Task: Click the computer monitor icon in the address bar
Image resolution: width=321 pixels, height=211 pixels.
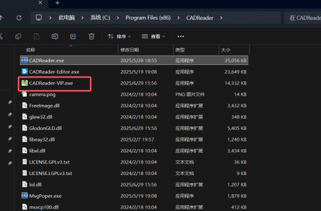Action: click(x=39, y=18)
